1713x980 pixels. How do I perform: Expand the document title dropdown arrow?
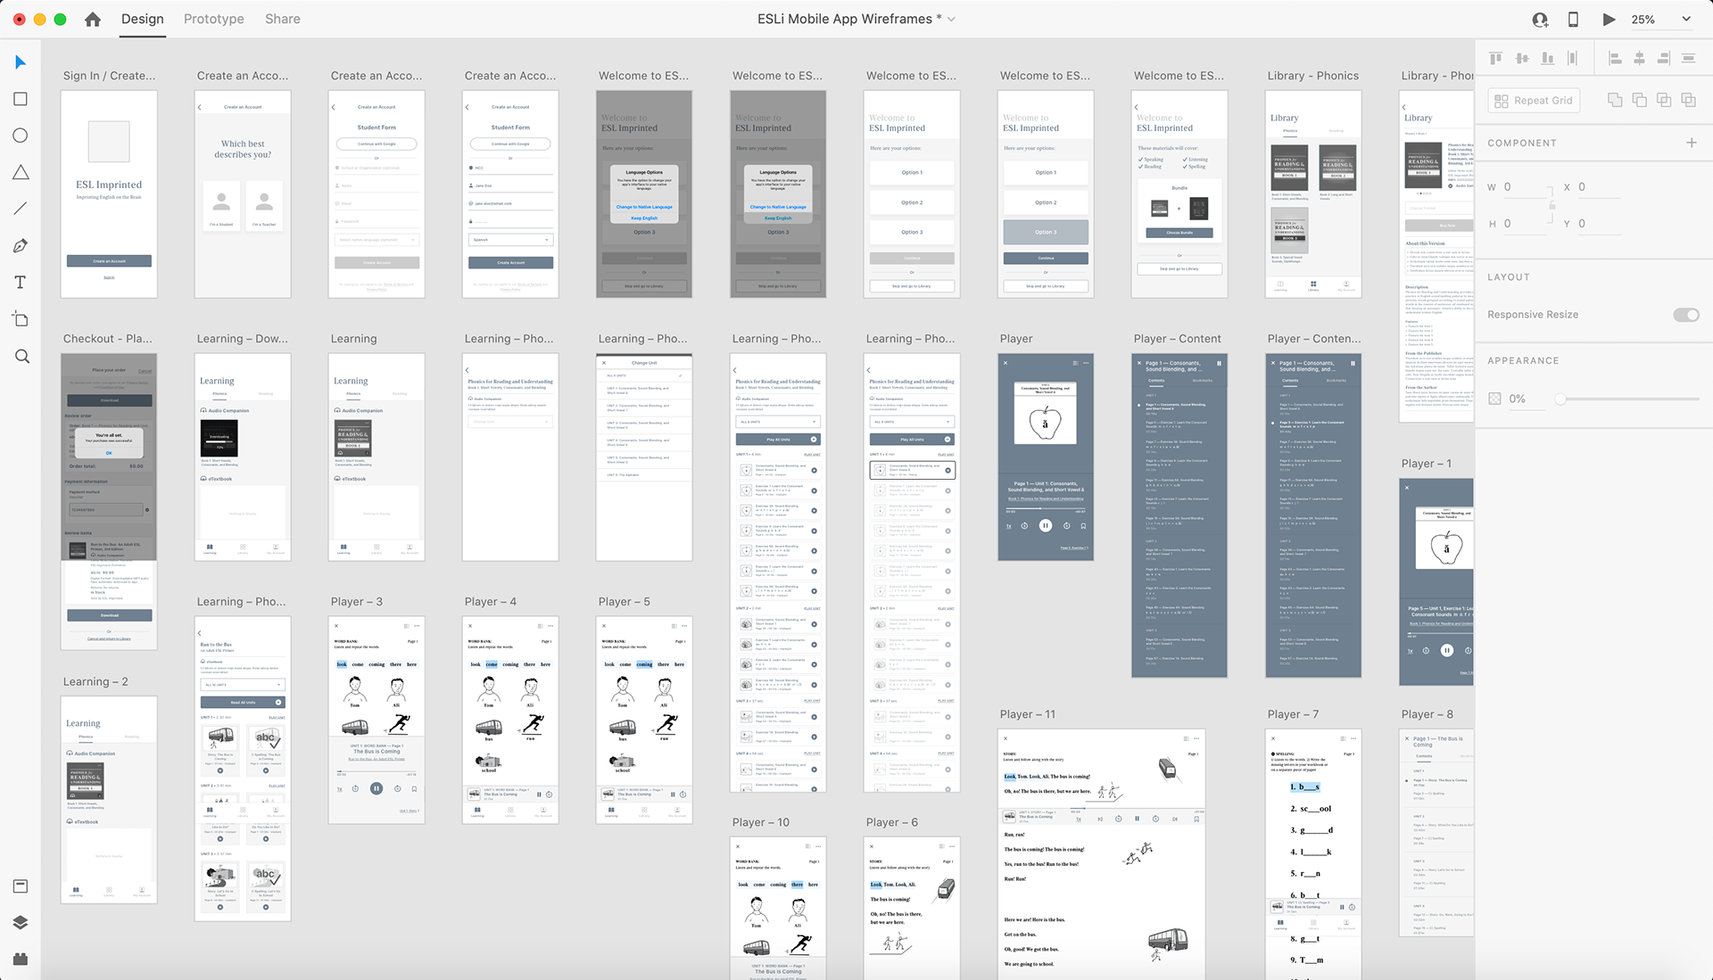951,19
